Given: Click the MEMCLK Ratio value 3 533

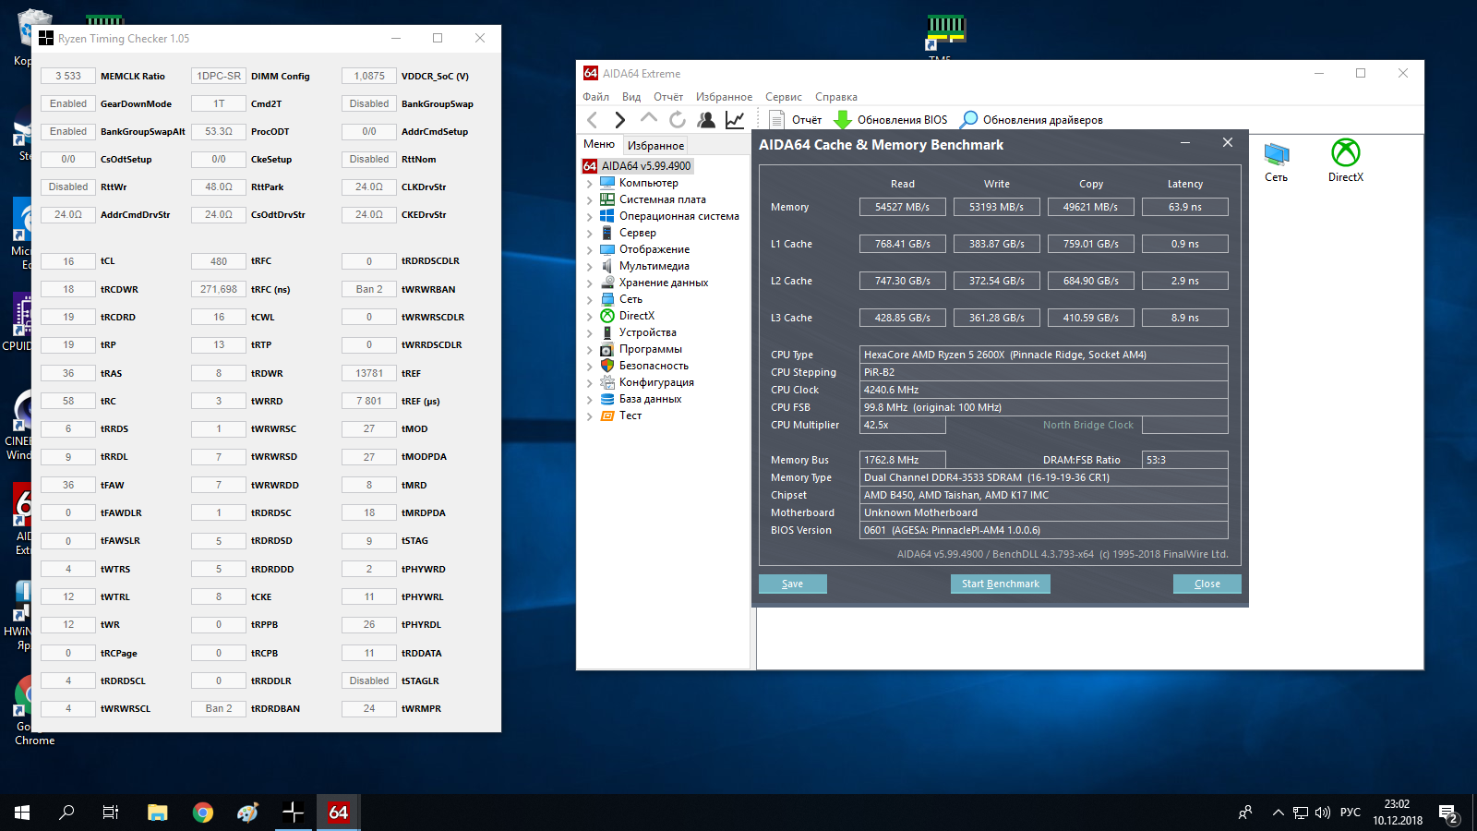Looking at the screenshot, I should click(x=68, y=76).
